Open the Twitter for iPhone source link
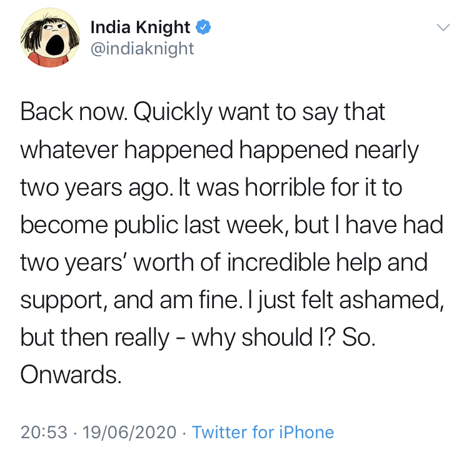The image size is (469, 452). point(263,432)
